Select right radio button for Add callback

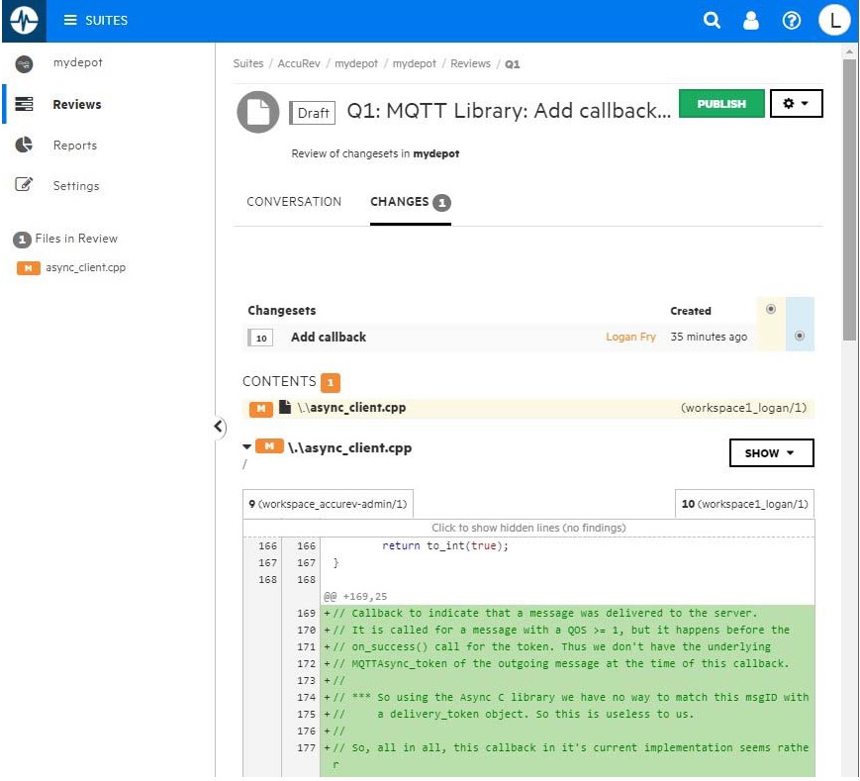(800, 337)
